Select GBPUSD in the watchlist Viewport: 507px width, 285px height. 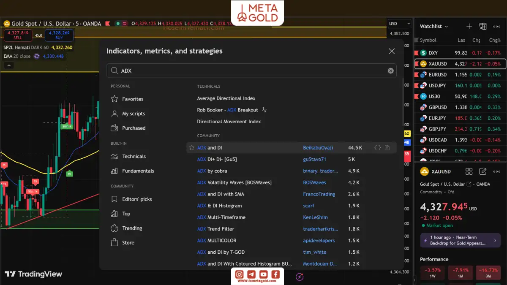click(461, 107)
